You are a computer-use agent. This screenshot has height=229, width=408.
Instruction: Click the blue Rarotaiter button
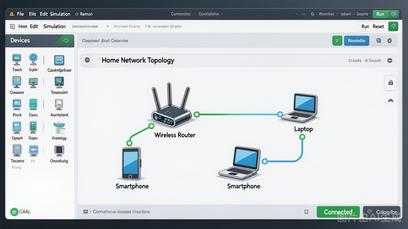pos(357,41)
